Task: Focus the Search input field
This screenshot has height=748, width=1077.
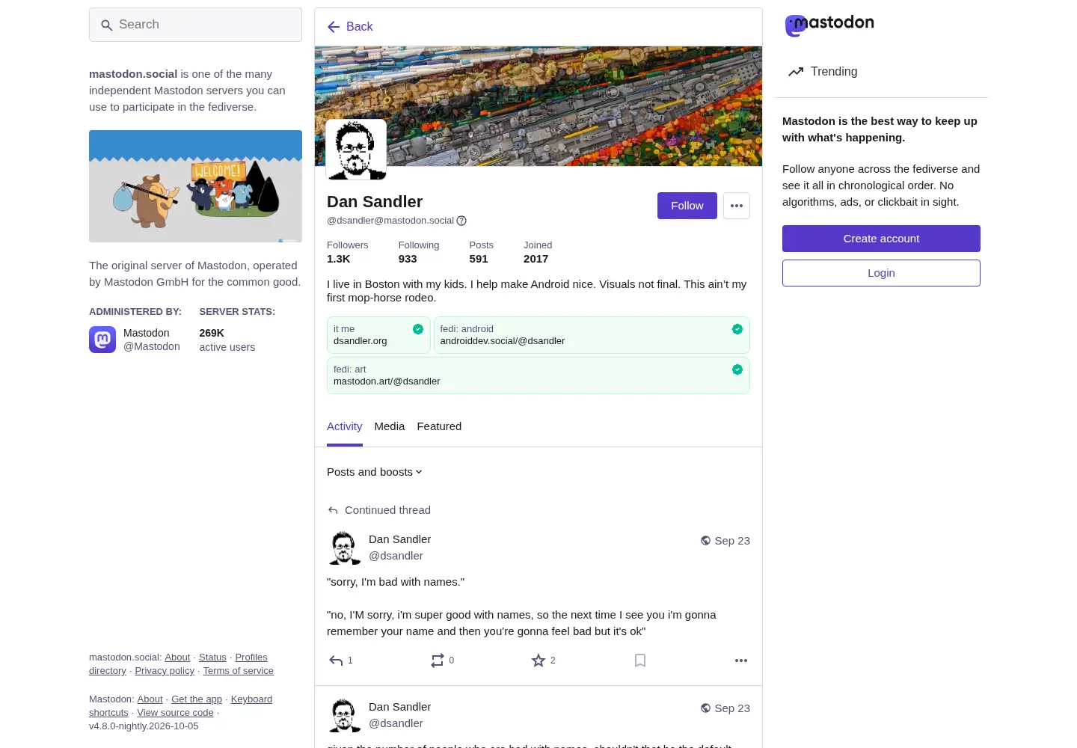Action: [195, 25]
